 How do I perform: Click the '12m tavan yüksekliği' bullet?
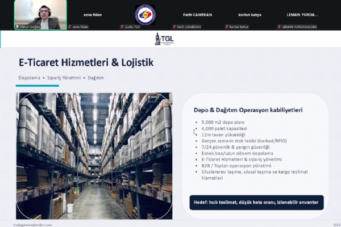click(223, 134)
